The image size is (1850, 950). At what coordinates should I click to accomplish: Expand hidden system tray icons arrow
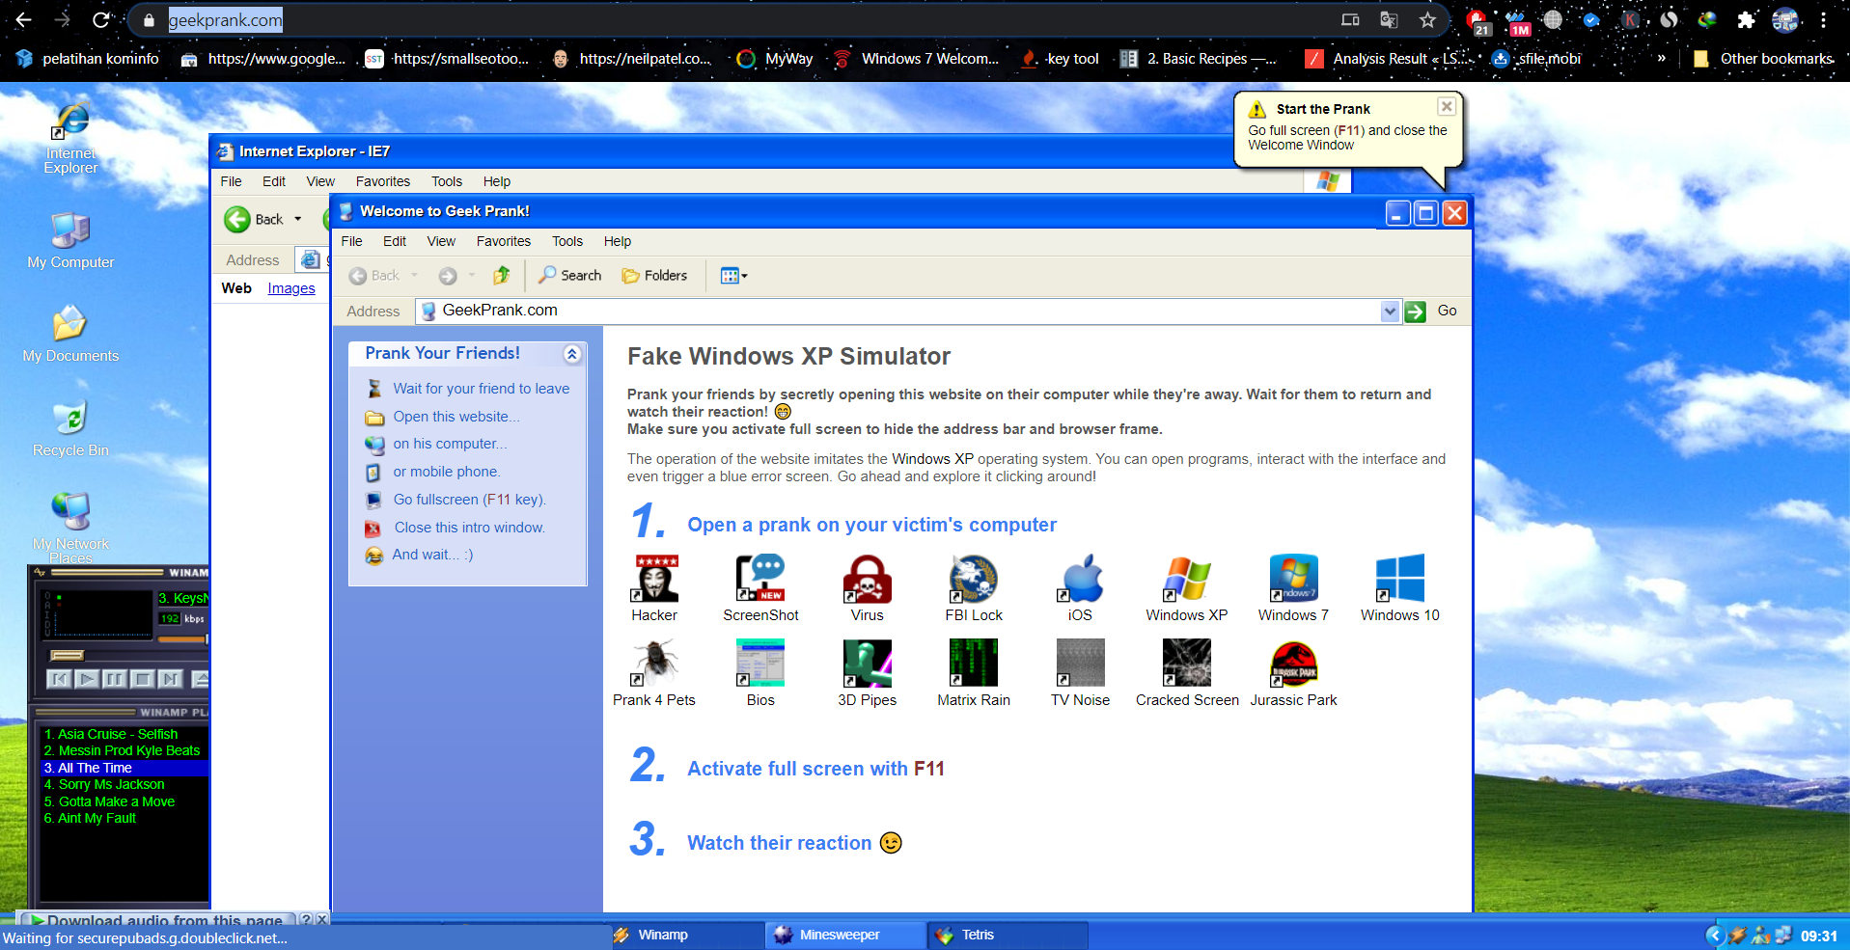click(x=1715, y=936)
